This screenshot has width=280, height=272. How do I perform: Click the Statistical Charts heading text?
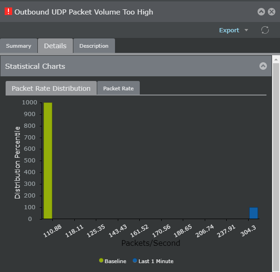(35, 66)
